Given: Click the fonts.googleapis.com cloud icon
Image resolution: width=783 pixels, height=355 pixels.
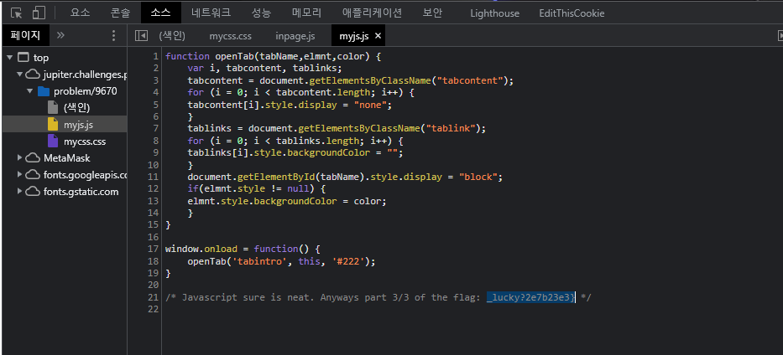Looking at the screenshot, I should 33,175.
